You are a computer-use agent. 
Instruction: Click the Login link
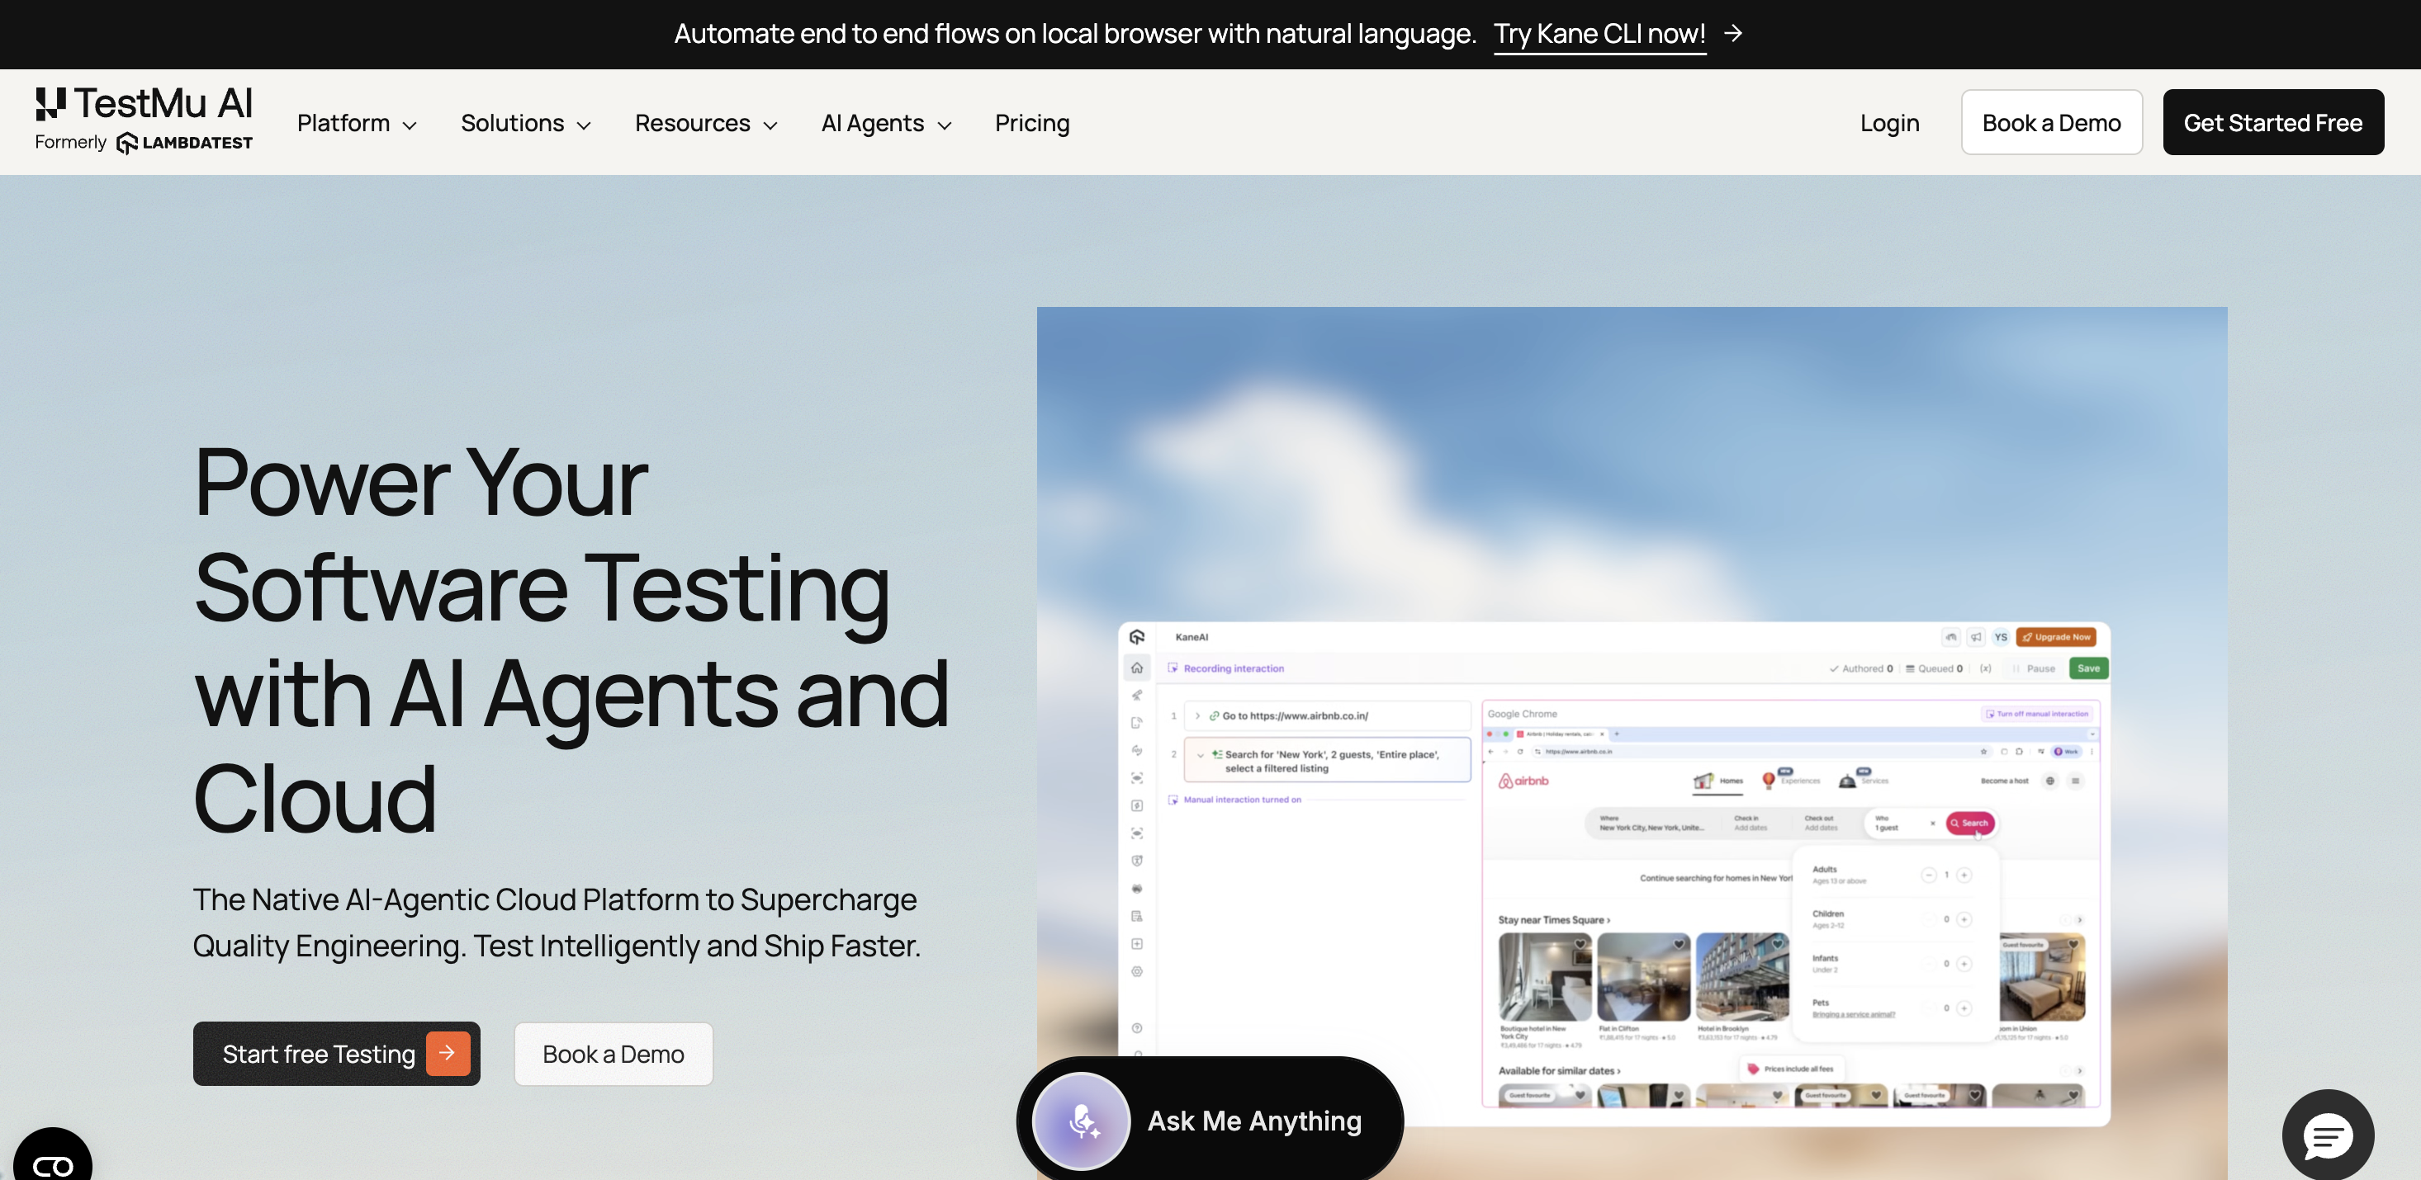[1889, 123]
